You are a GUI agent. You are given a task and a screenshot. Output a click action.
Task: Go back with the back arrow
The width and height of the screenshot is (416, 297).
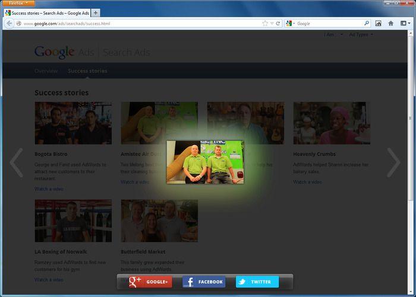click(9, 24)
